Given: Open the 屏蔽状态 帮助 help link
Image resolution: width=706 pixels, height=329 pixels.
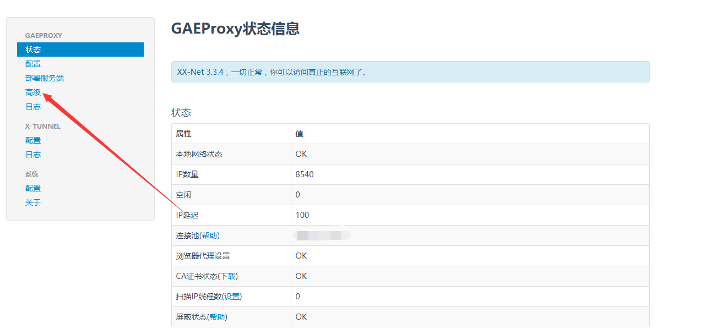Looking at the screenshot, I should click(x=218, y=316).
